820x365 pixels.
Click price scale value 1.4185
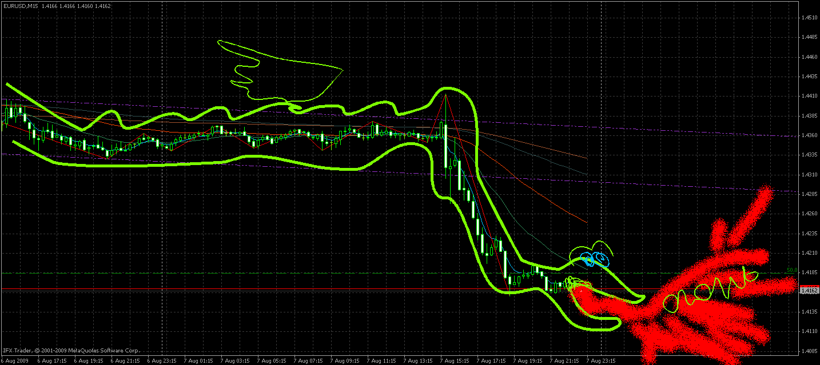[809, 272]
